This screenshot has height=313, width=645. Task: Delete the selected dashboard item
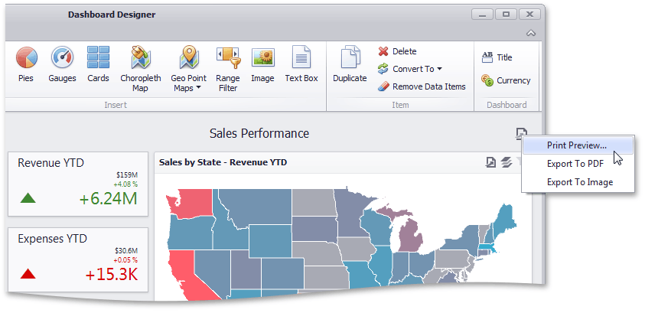[x=398, y=51]
